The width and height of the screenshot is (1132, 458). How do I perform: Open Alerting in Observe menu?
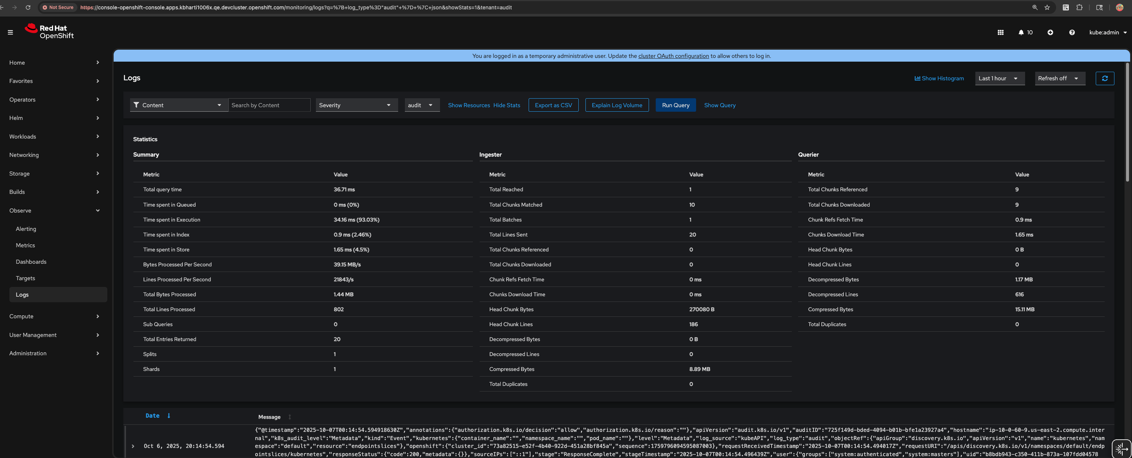click(26, 229)
